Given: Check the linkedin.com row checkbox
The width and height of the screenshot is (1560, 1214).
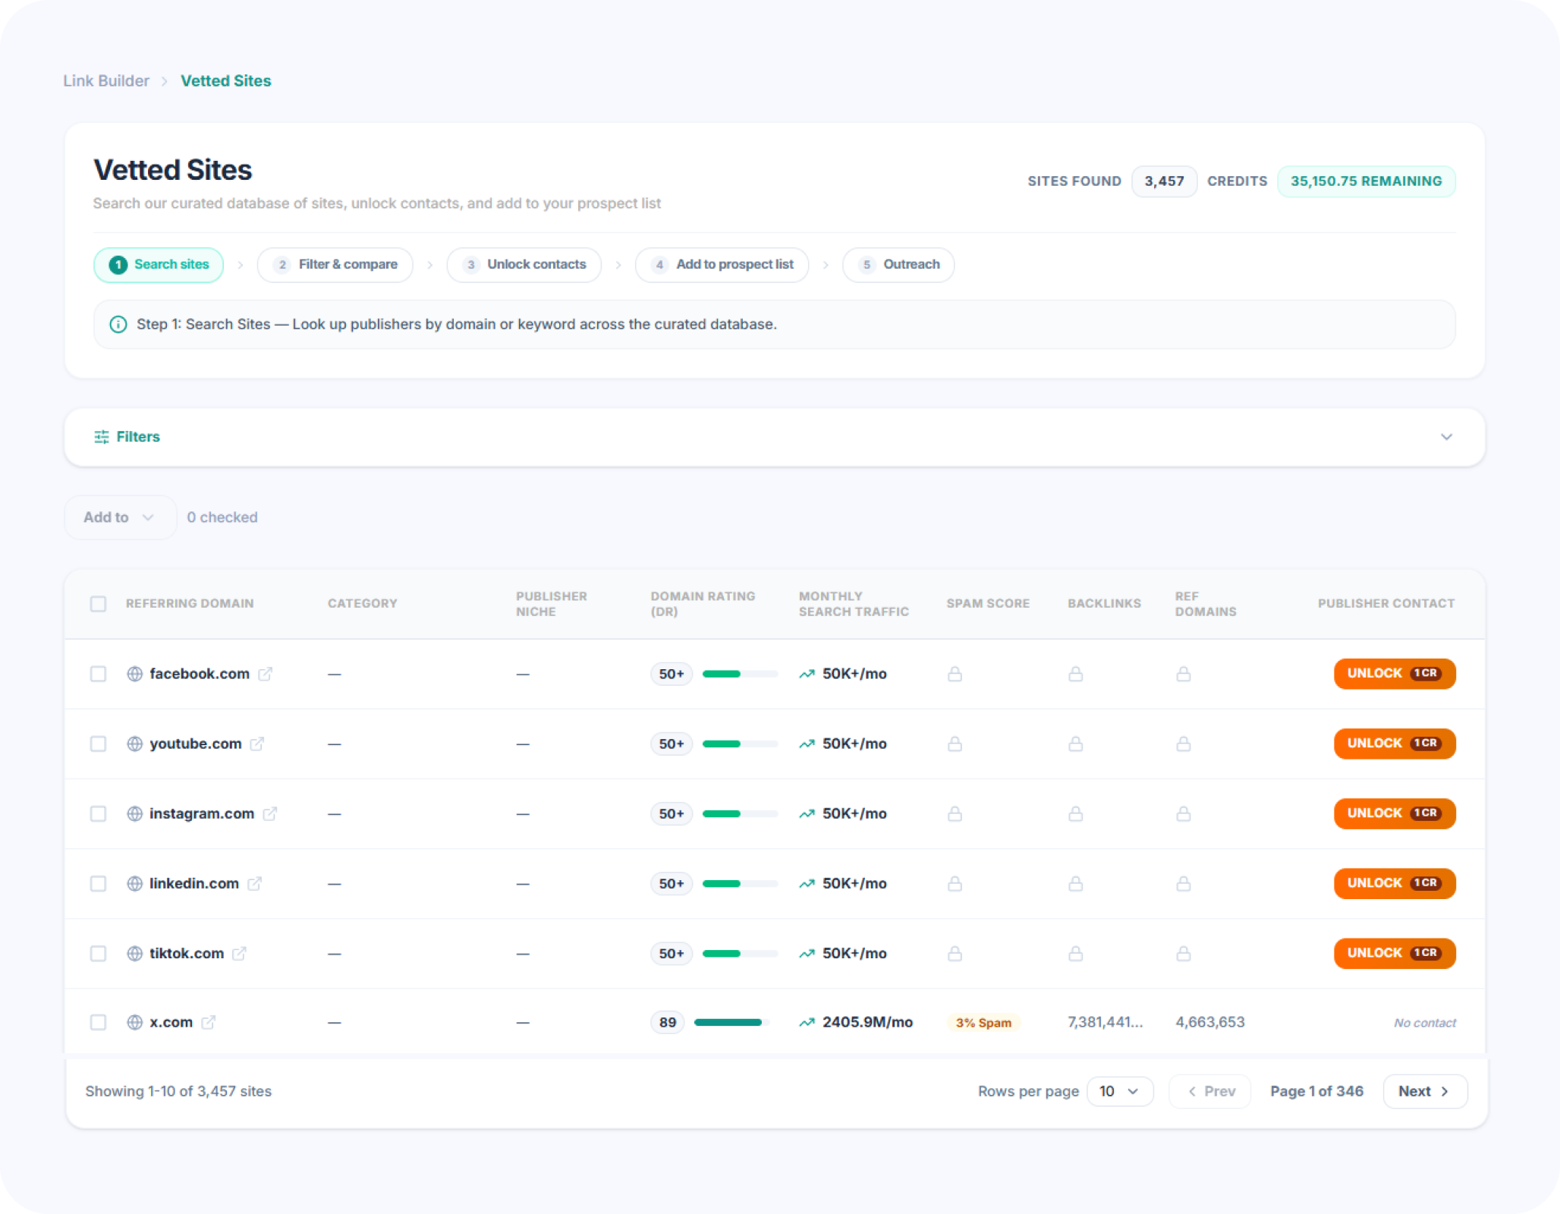Looking at the screenshot, I should tap(98, 883).
